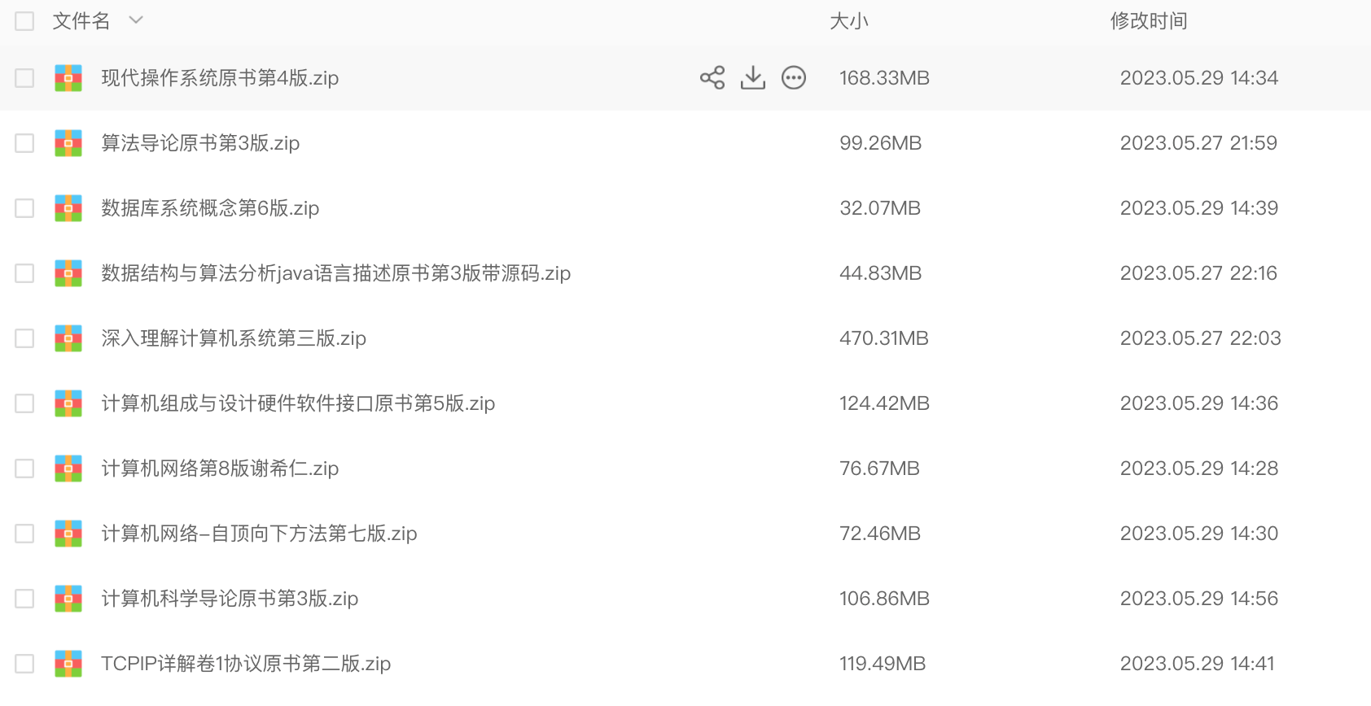Open more options for 现代操作系统原书第4版.zip

click(x=794, y=78)
